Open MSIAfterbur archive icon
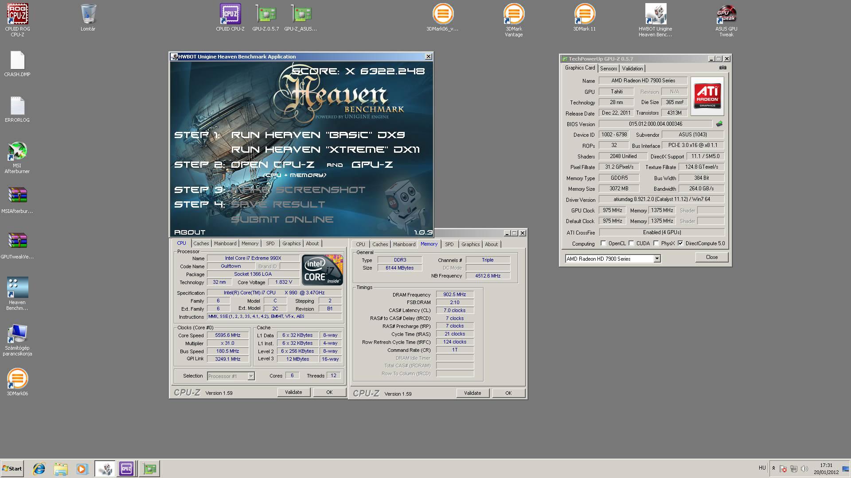Screen dimensions: 851x478 tap(17, 200)
